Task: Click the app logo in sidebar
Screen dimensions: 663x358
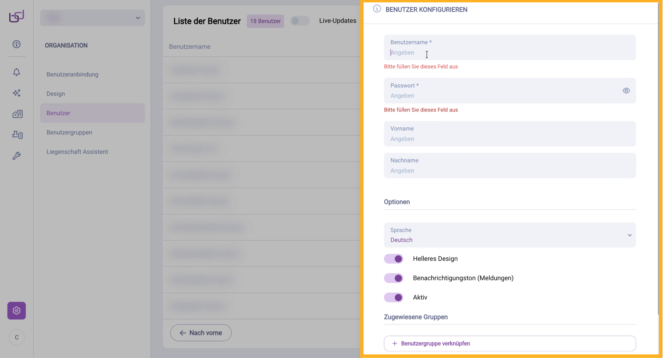Action: click(x=16, y=16)
